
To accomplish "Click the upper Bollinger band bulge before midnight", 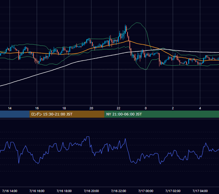I will coord(138,23).
